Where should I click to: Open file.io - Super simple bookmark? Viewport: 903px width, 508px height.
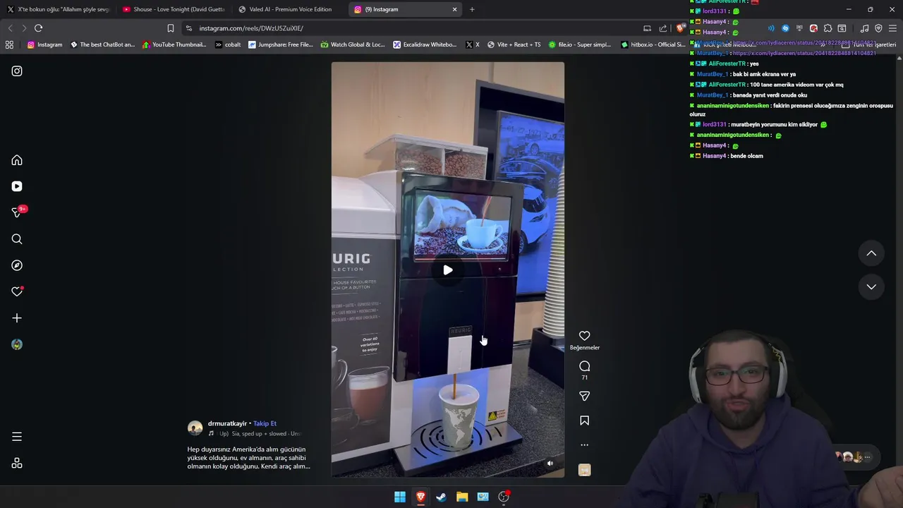click(580, 44)
